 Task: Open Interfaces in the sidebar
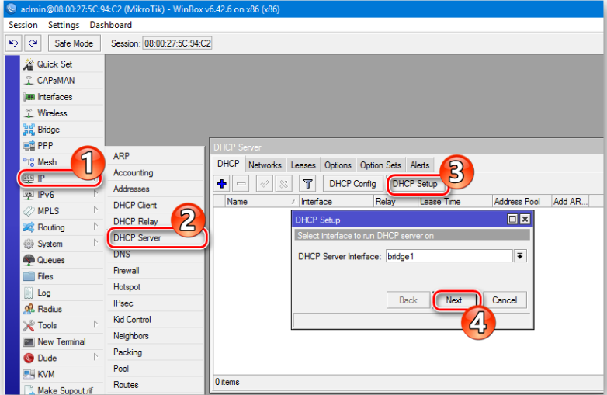click(x=62, y=97)
